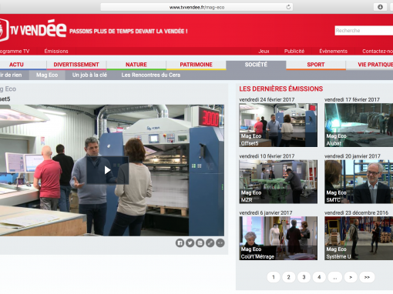Click the Recherche search field

coord(364,31)
